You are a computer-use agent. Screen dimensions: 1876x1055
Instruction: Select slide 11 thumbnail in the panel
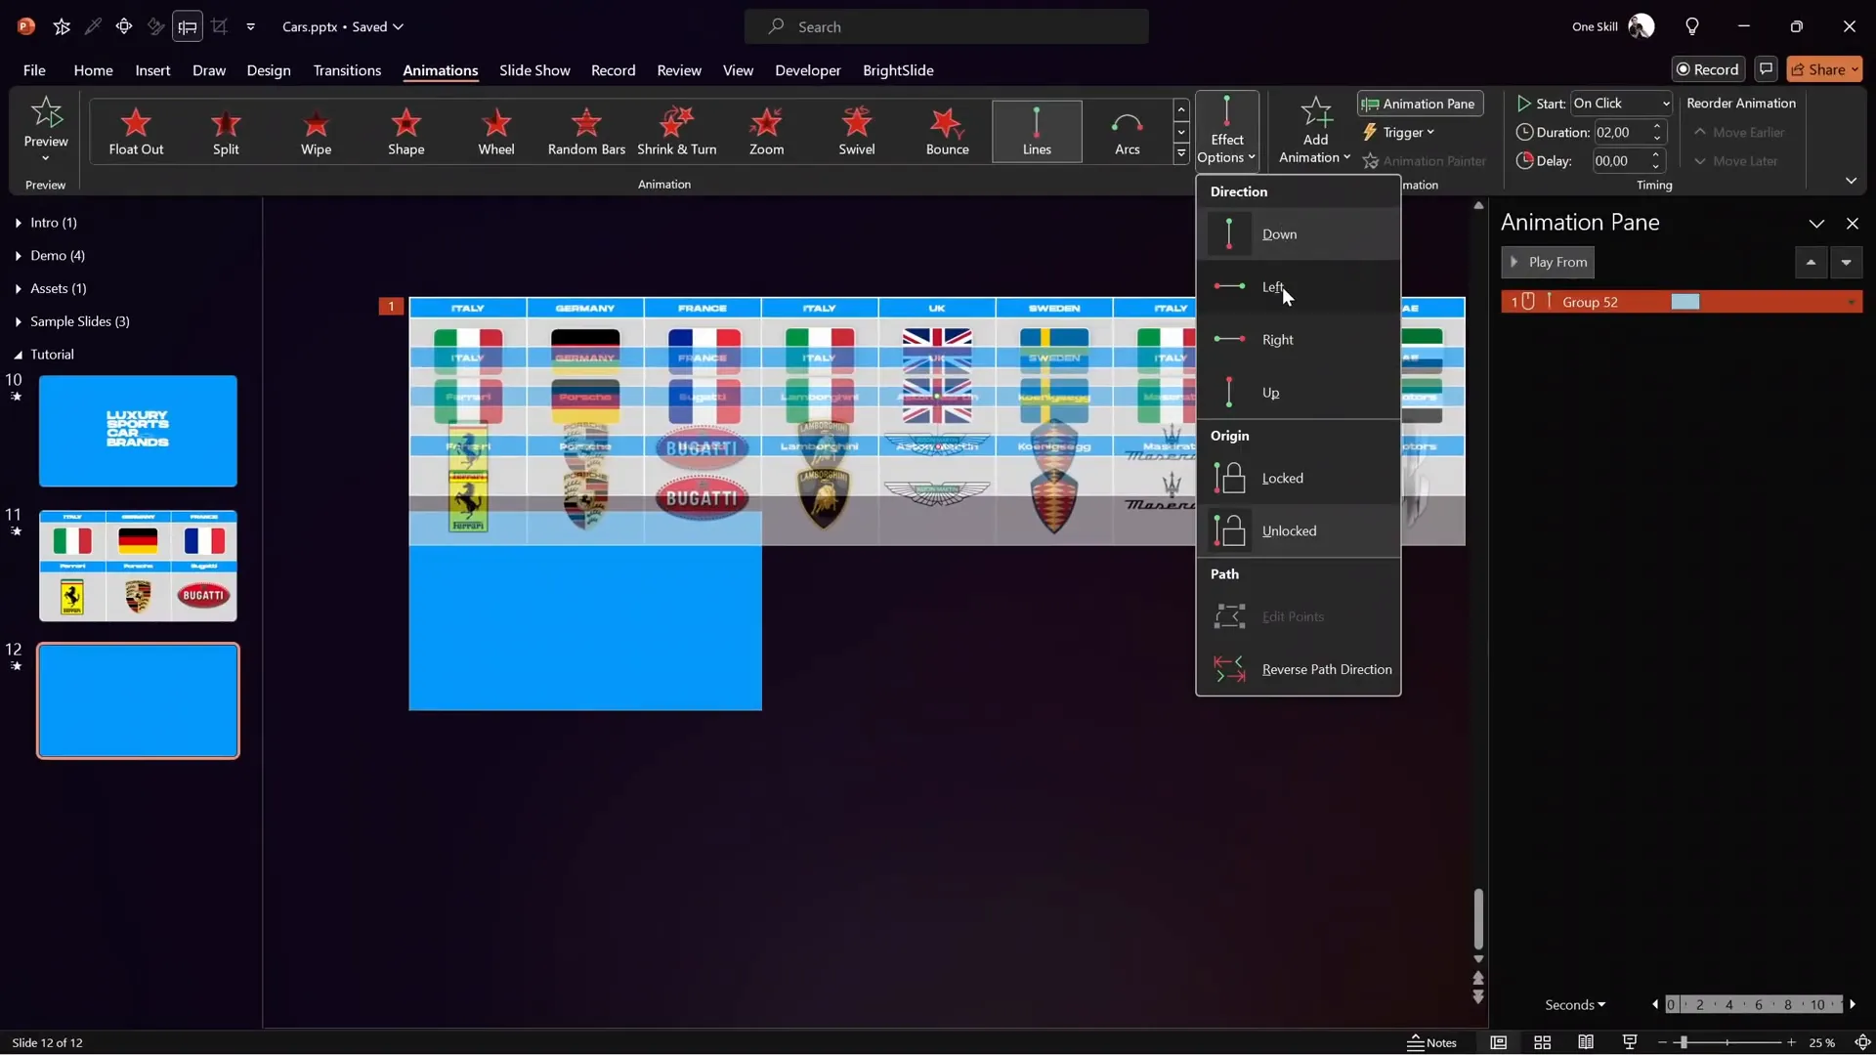click(x=138, y=565)
